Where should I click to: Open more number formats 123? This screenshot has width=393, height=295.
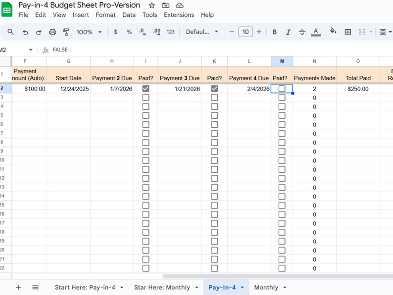coord(170,32)
